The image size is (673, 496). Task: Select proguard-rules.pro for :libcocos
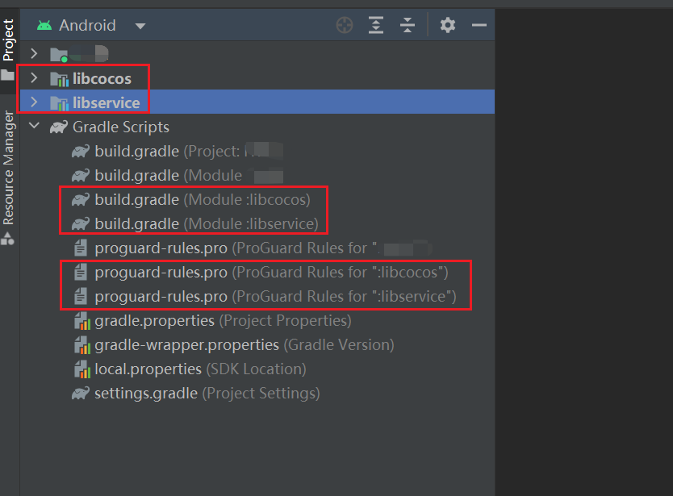click(161, 272)
